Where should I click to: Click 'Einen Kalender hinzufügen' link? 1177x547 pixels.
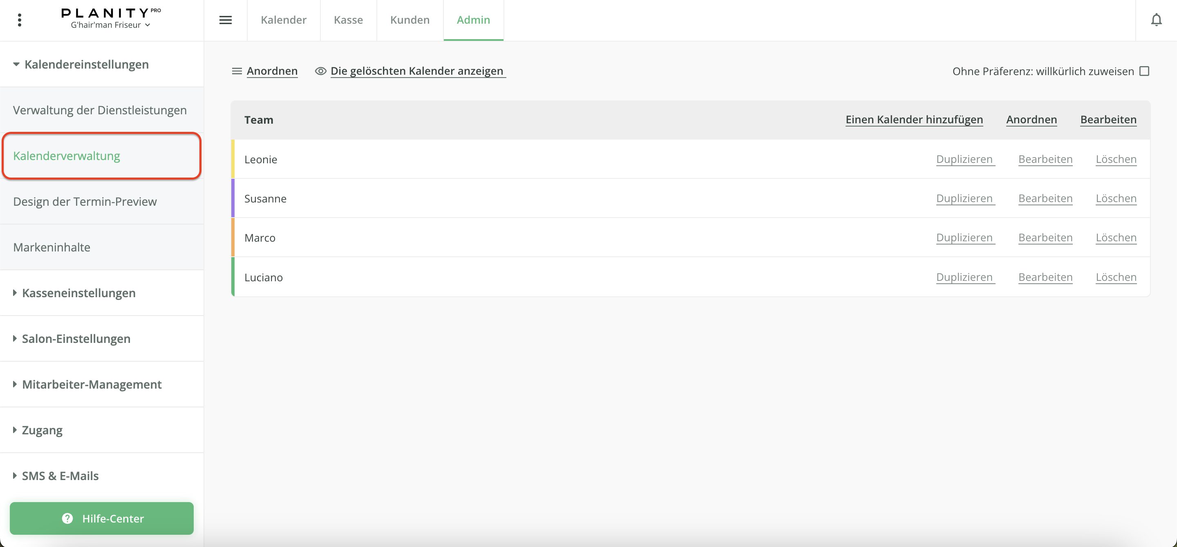(x=914, y=120)
